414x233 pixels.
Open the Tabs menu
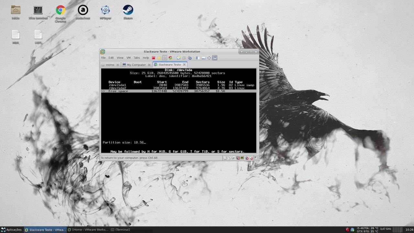137,58
